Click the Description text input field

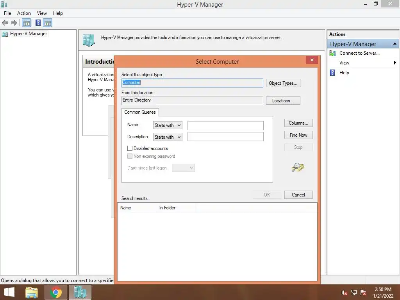click(225, 136)
